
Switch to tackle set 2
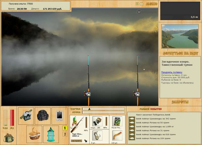click(x=65, y=134)
